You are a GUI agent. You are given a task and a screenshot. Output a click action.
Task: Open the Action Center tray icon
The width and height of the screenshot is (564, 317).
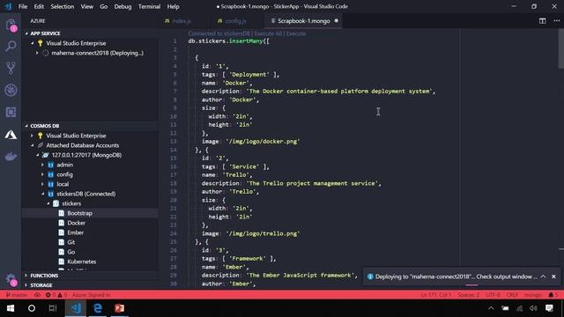point(549,308)
